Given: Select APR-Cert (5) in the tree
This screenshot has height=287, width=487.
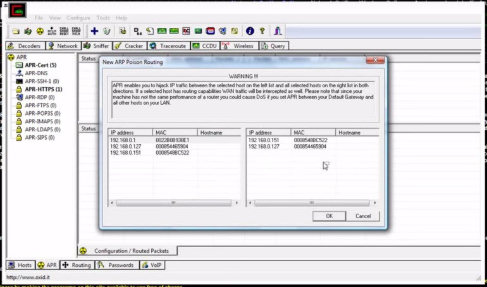Looking at the screenshot, I should (x=40, y=65).
